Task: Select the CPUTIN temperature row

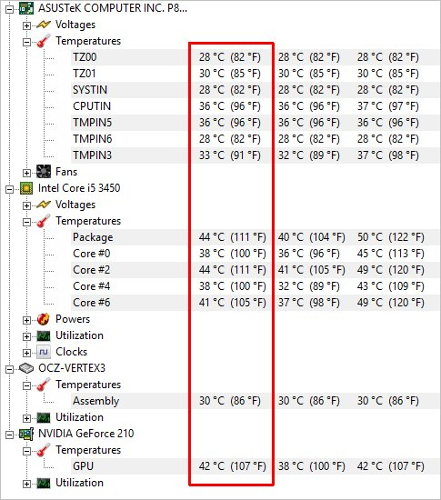Action: pyautogui.click(x=256, y=106)
